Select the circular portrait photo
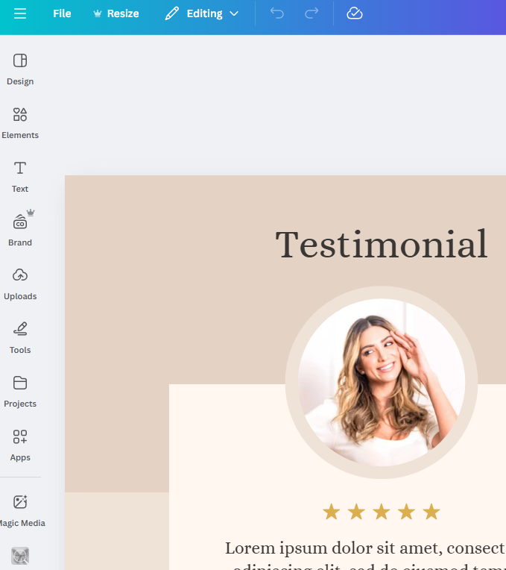 [x=381, y=383]
